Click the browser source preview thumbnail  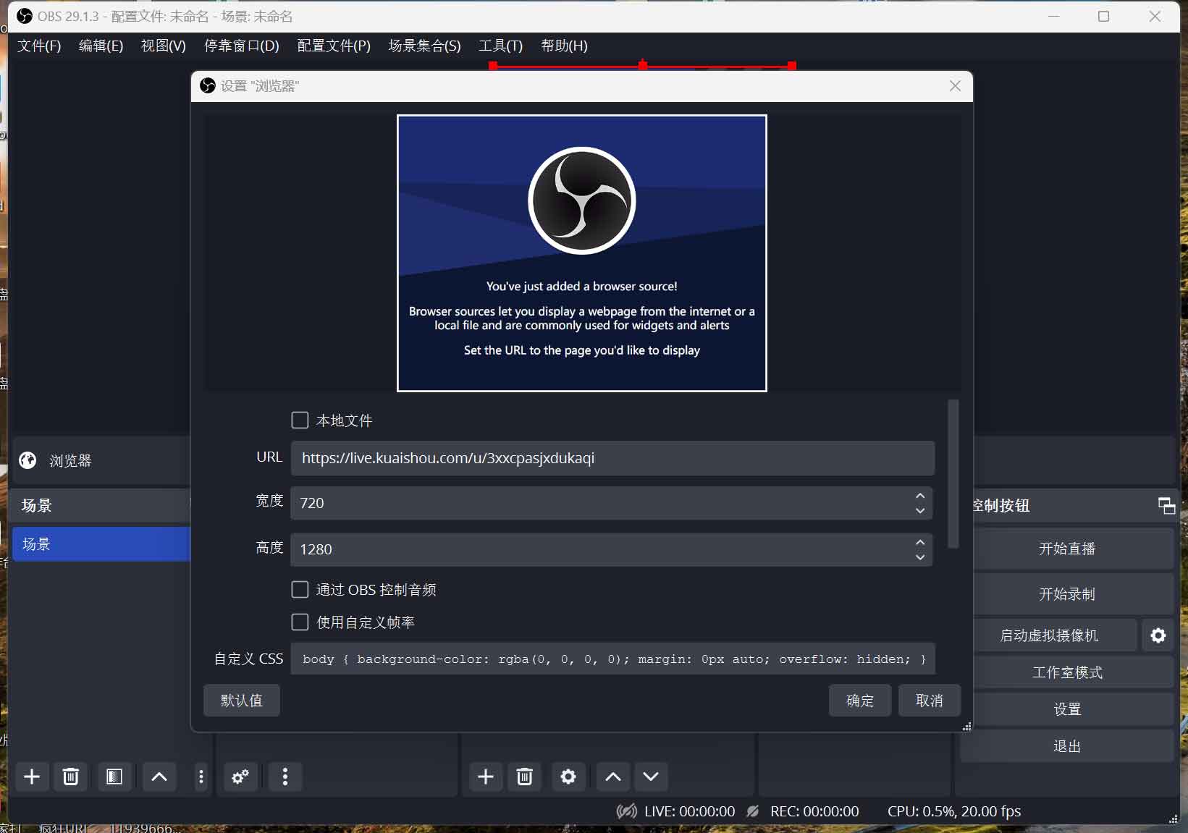point(582,253)
